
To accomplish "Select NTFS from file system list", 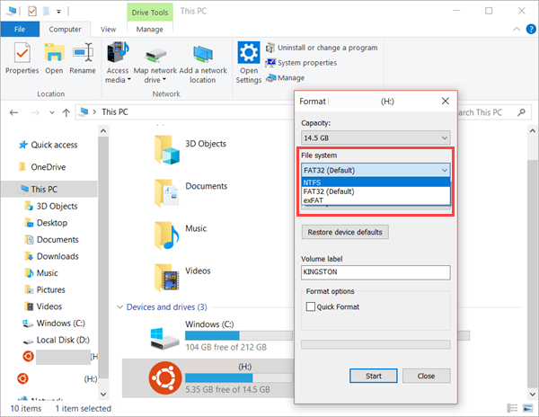I will (376, 182).
